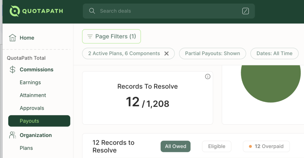Viewport: 304px width, 158px height.
Task: Toggle the 12 Overpaid filter
Action: pos(266,146)
